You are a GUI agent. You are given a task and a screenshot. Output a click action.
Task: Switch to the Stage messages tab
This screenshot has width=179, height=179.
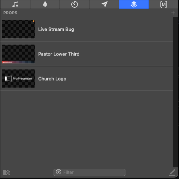(45, 4)
